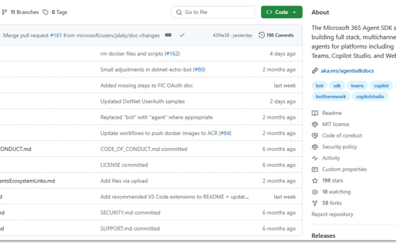The image size is (396, 244).
Task: Click the magnifier icon in Go to file
Action: pyautogui.click(x=179, y=12)
